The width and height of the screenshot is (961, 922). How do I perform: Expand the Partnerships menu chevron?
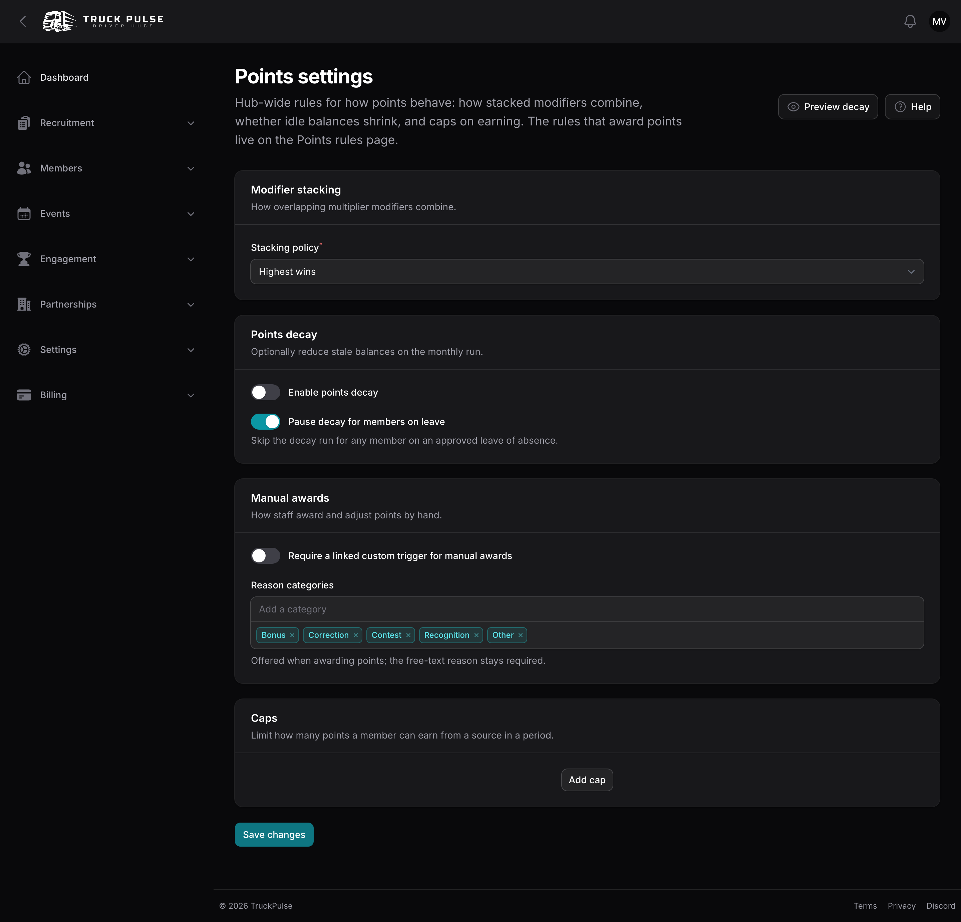pos(191,305)
